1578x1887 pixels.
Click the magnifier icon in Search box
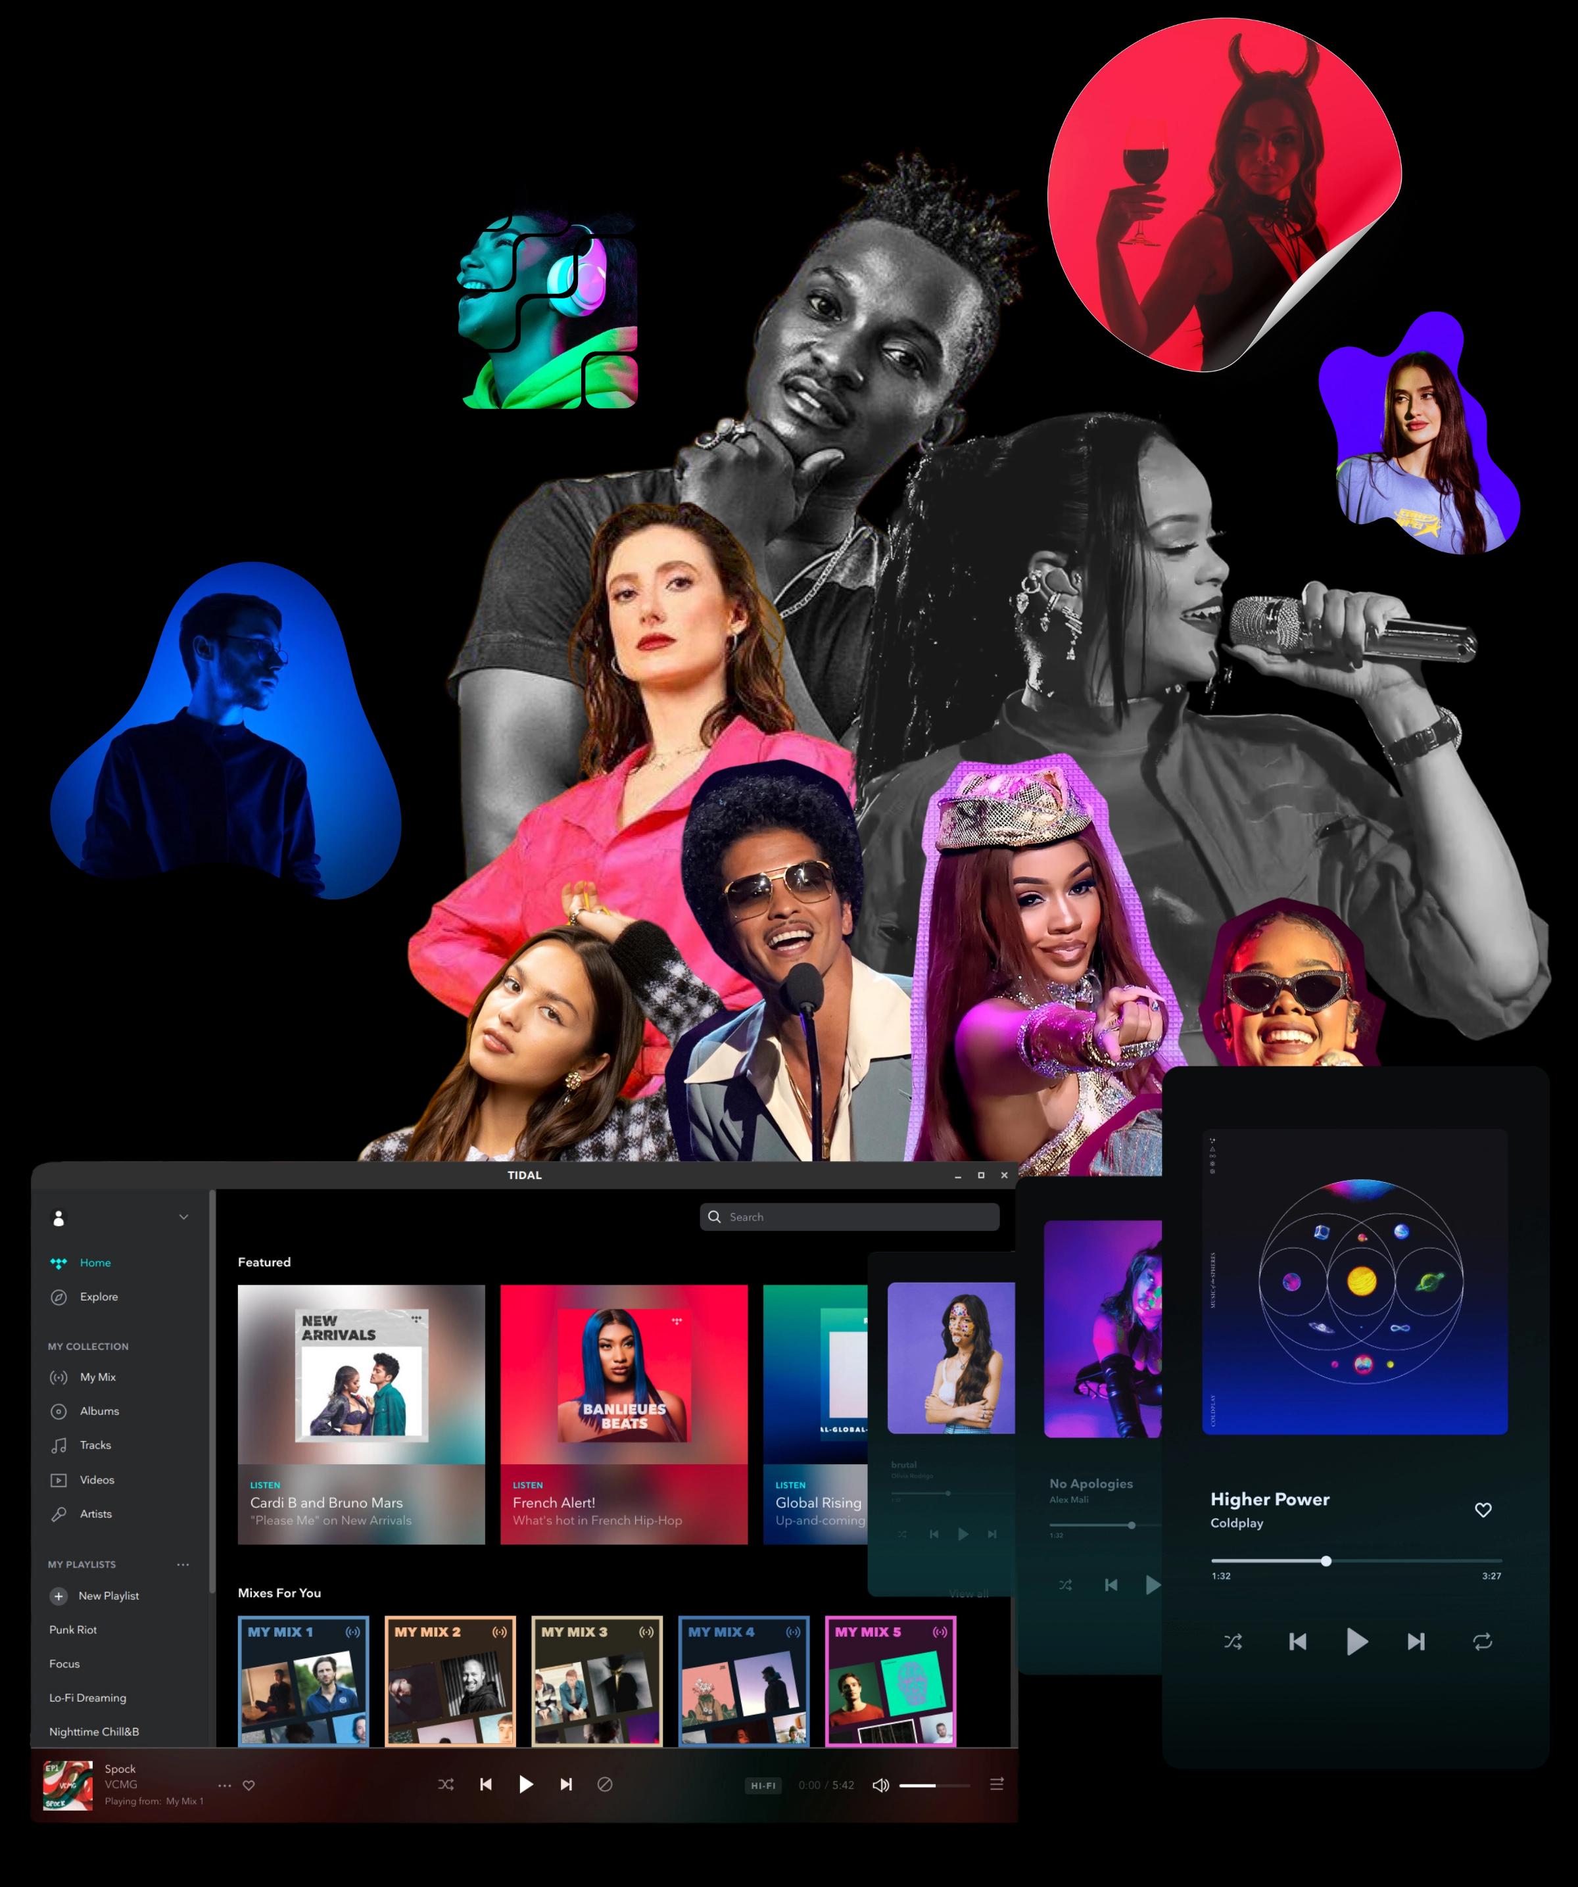click(715, 1216)
